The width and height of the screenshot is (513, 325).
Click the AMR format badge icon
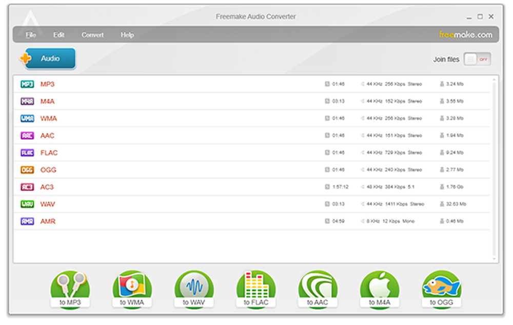[x=27, y=221]
